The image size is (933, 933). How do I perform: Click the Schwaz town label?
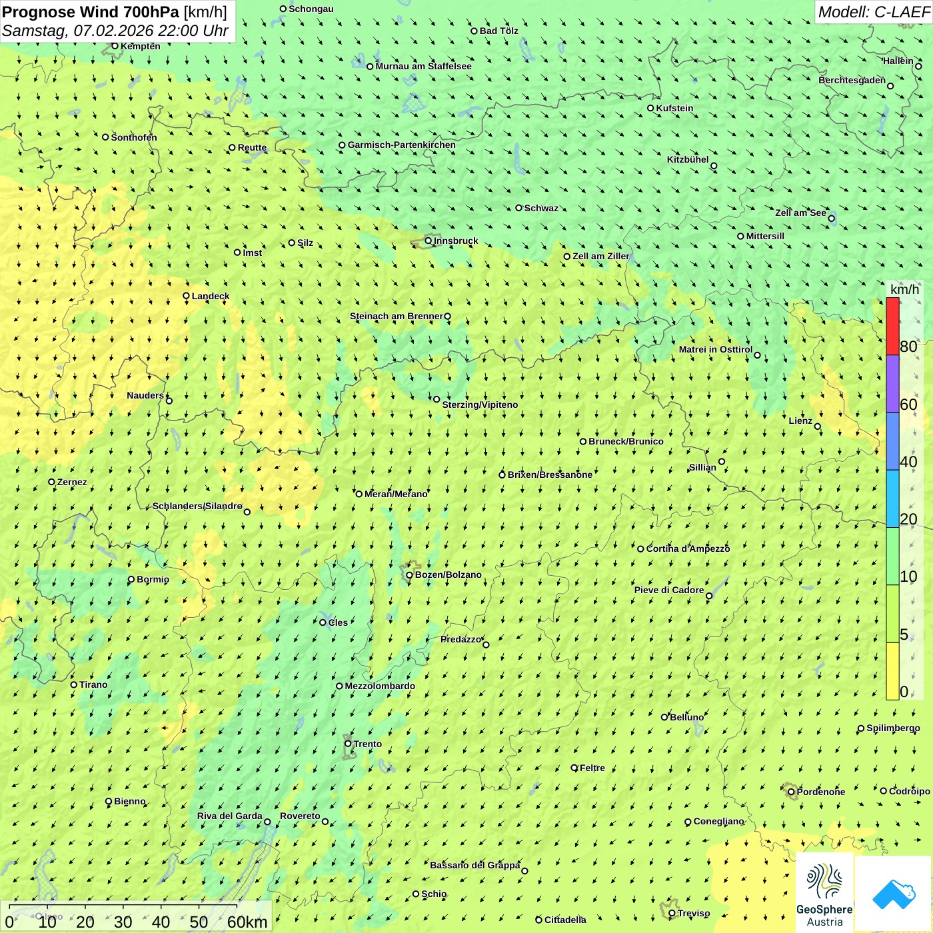[541, 208]
